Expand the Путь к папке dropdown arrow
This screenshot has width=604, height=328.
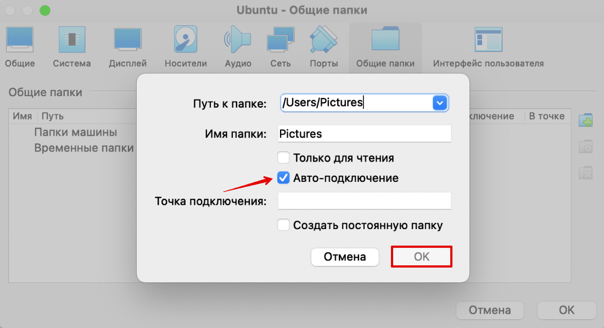tap(440, 103)
